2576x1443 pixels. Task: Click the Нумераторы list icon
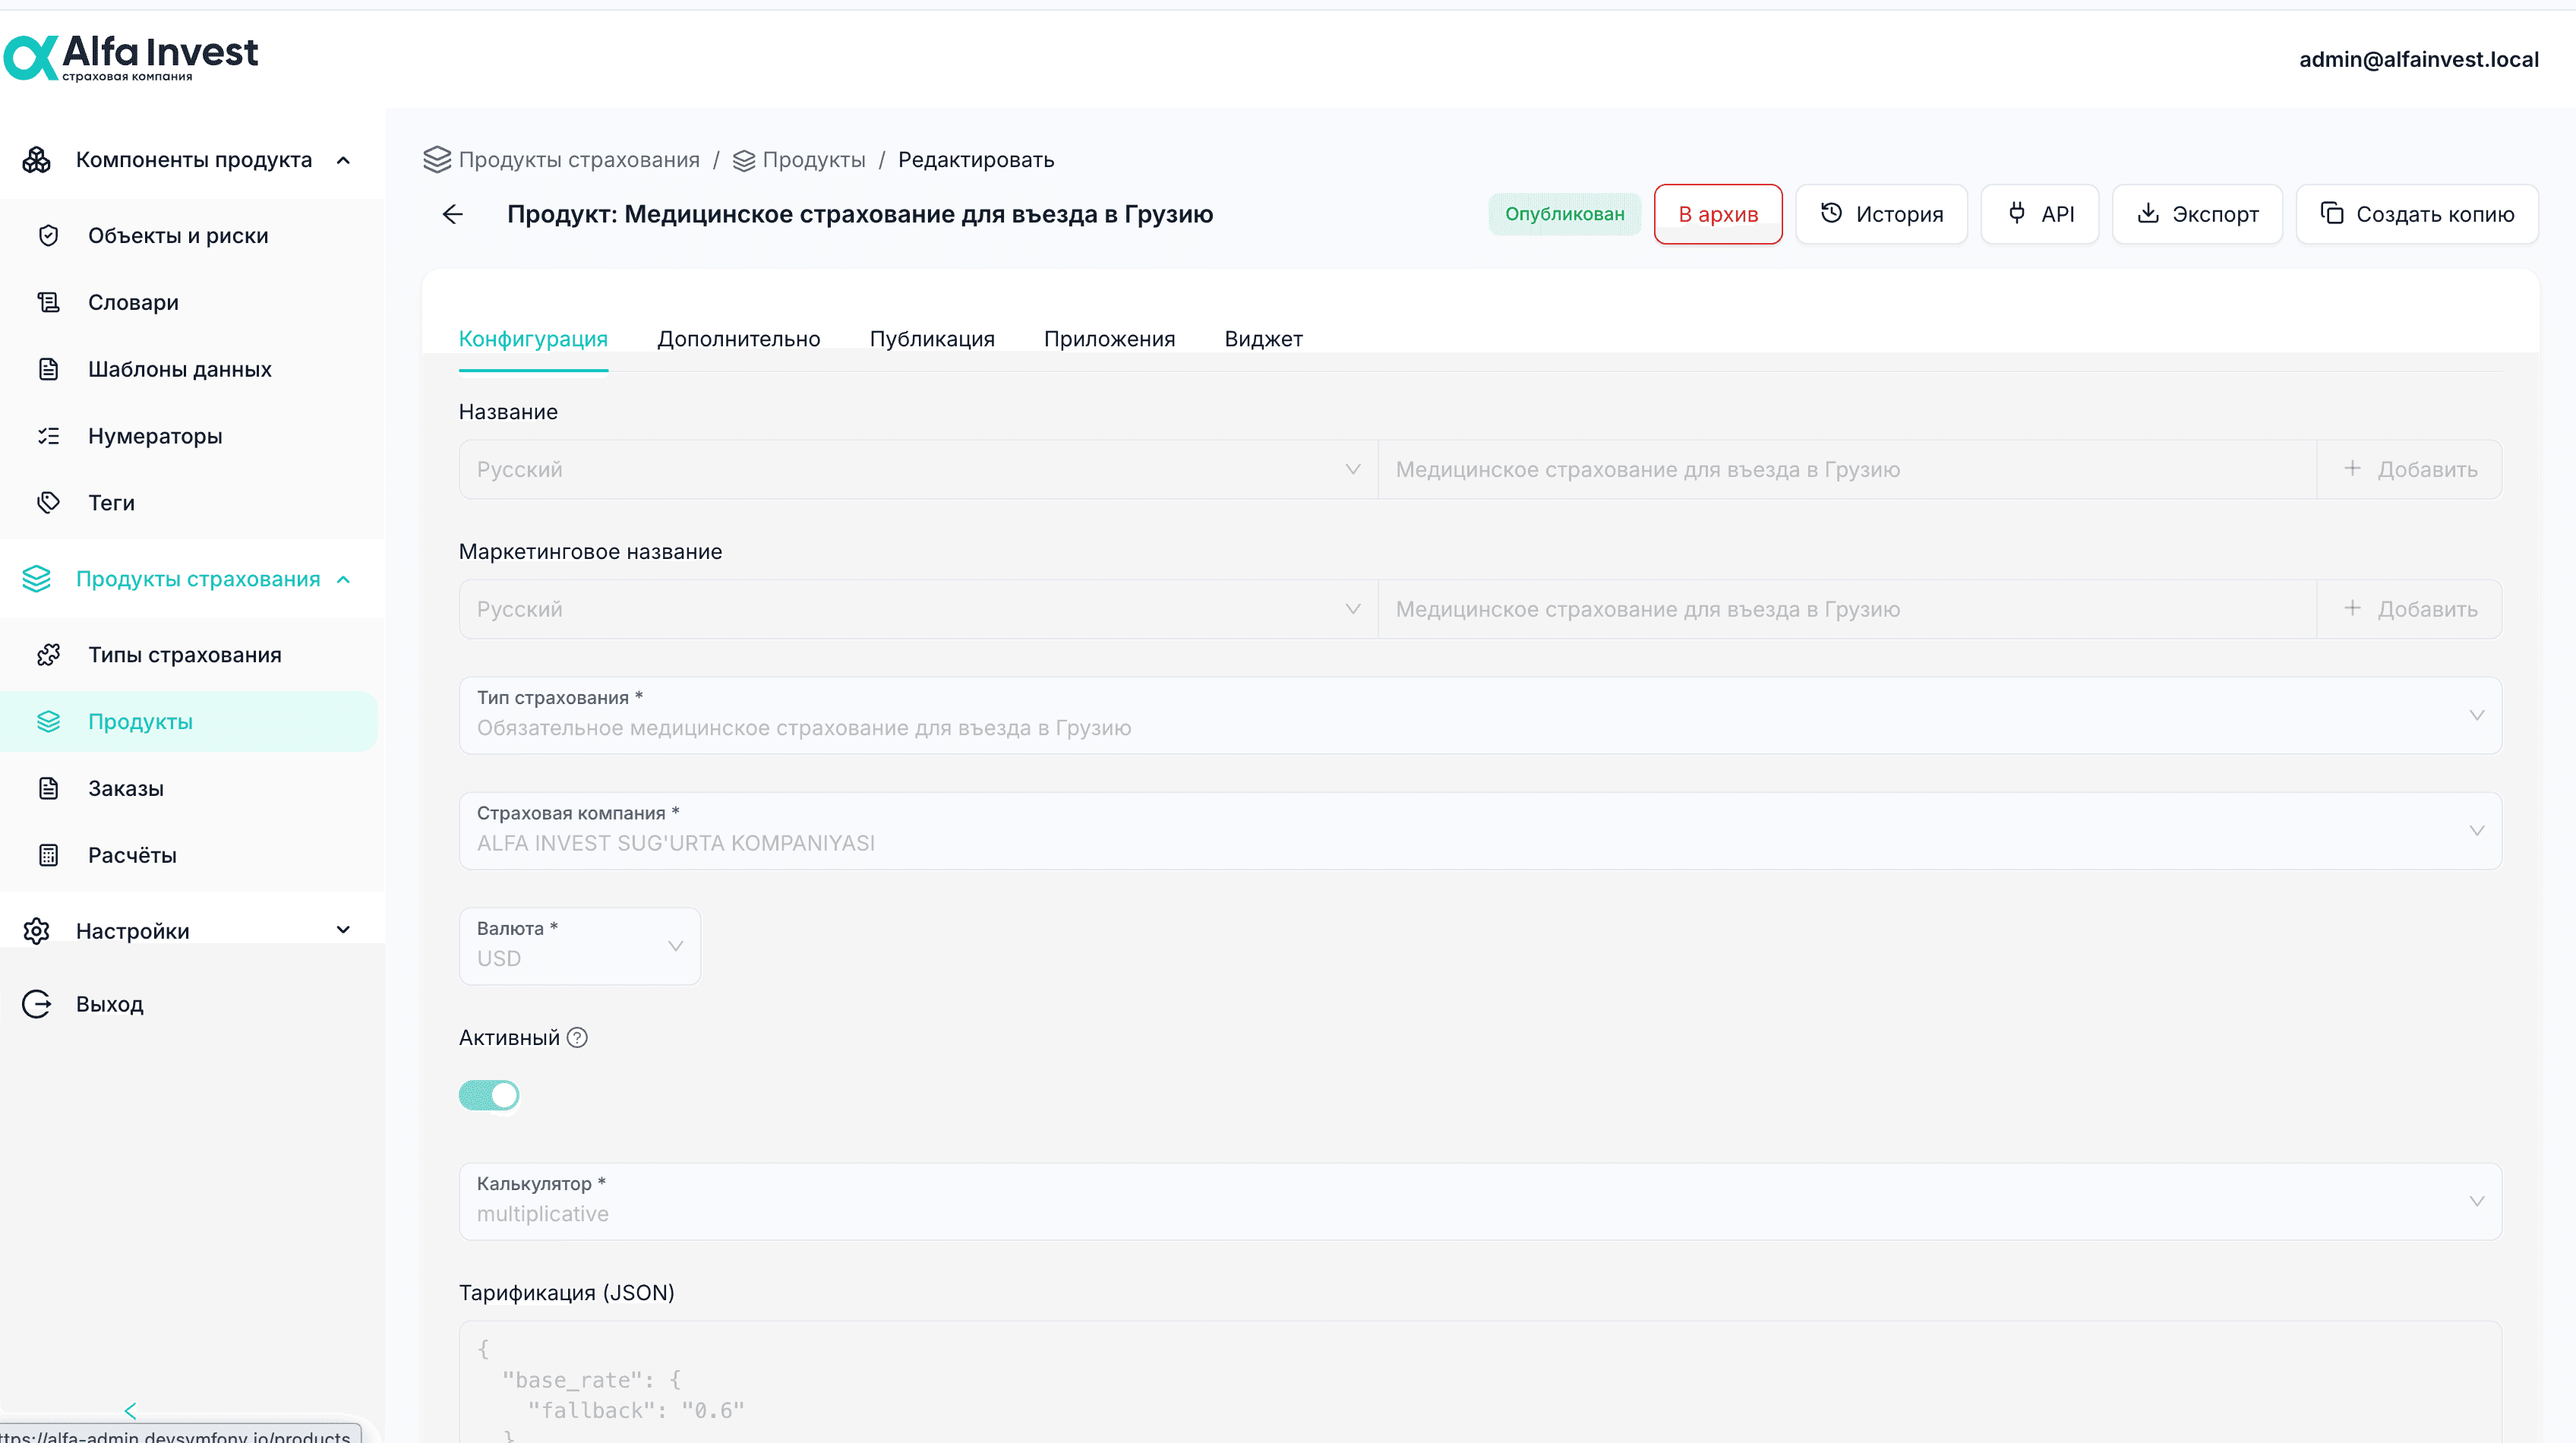coord(48,436)
